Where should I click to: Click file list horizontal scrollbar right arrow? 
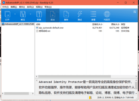136,76
